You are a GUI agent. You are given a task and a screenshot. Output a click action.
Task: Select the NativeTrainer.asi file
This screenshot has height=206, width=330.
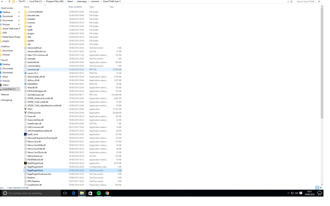coord(35,156)
